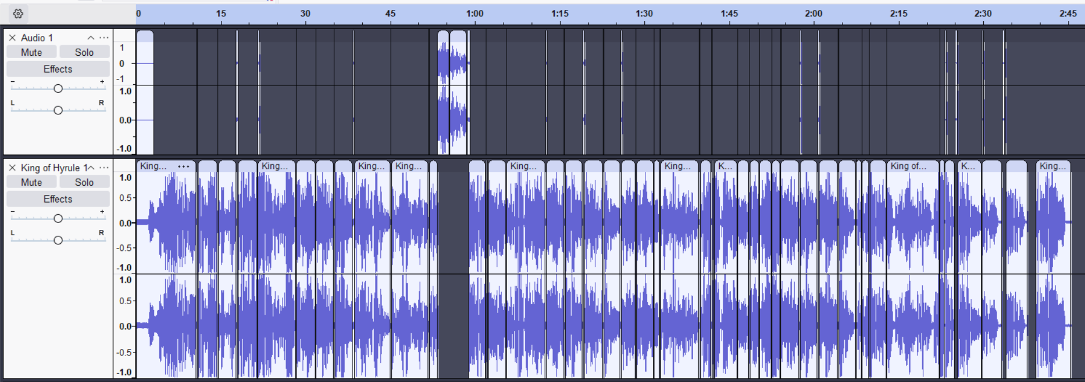
Task: Click timeline ruler at 15 seconds
Action: click(221, 14)
